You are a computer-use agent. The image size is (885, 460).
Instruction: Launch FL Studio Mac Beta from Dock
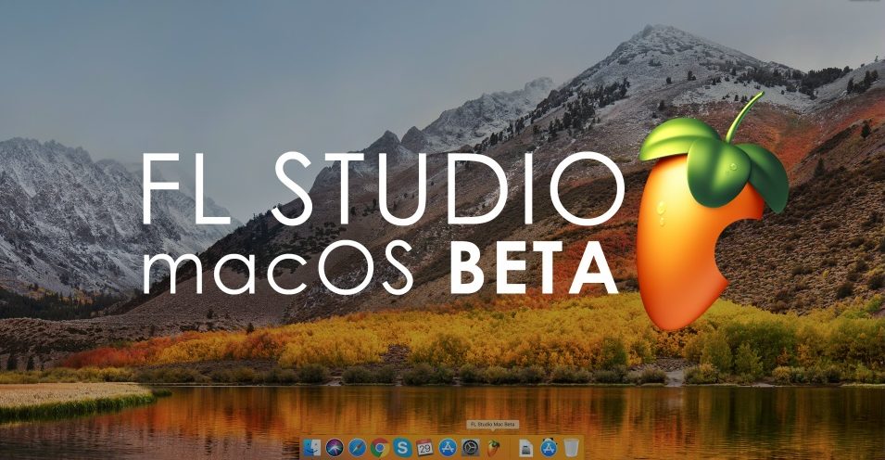[x=493, y=448]
